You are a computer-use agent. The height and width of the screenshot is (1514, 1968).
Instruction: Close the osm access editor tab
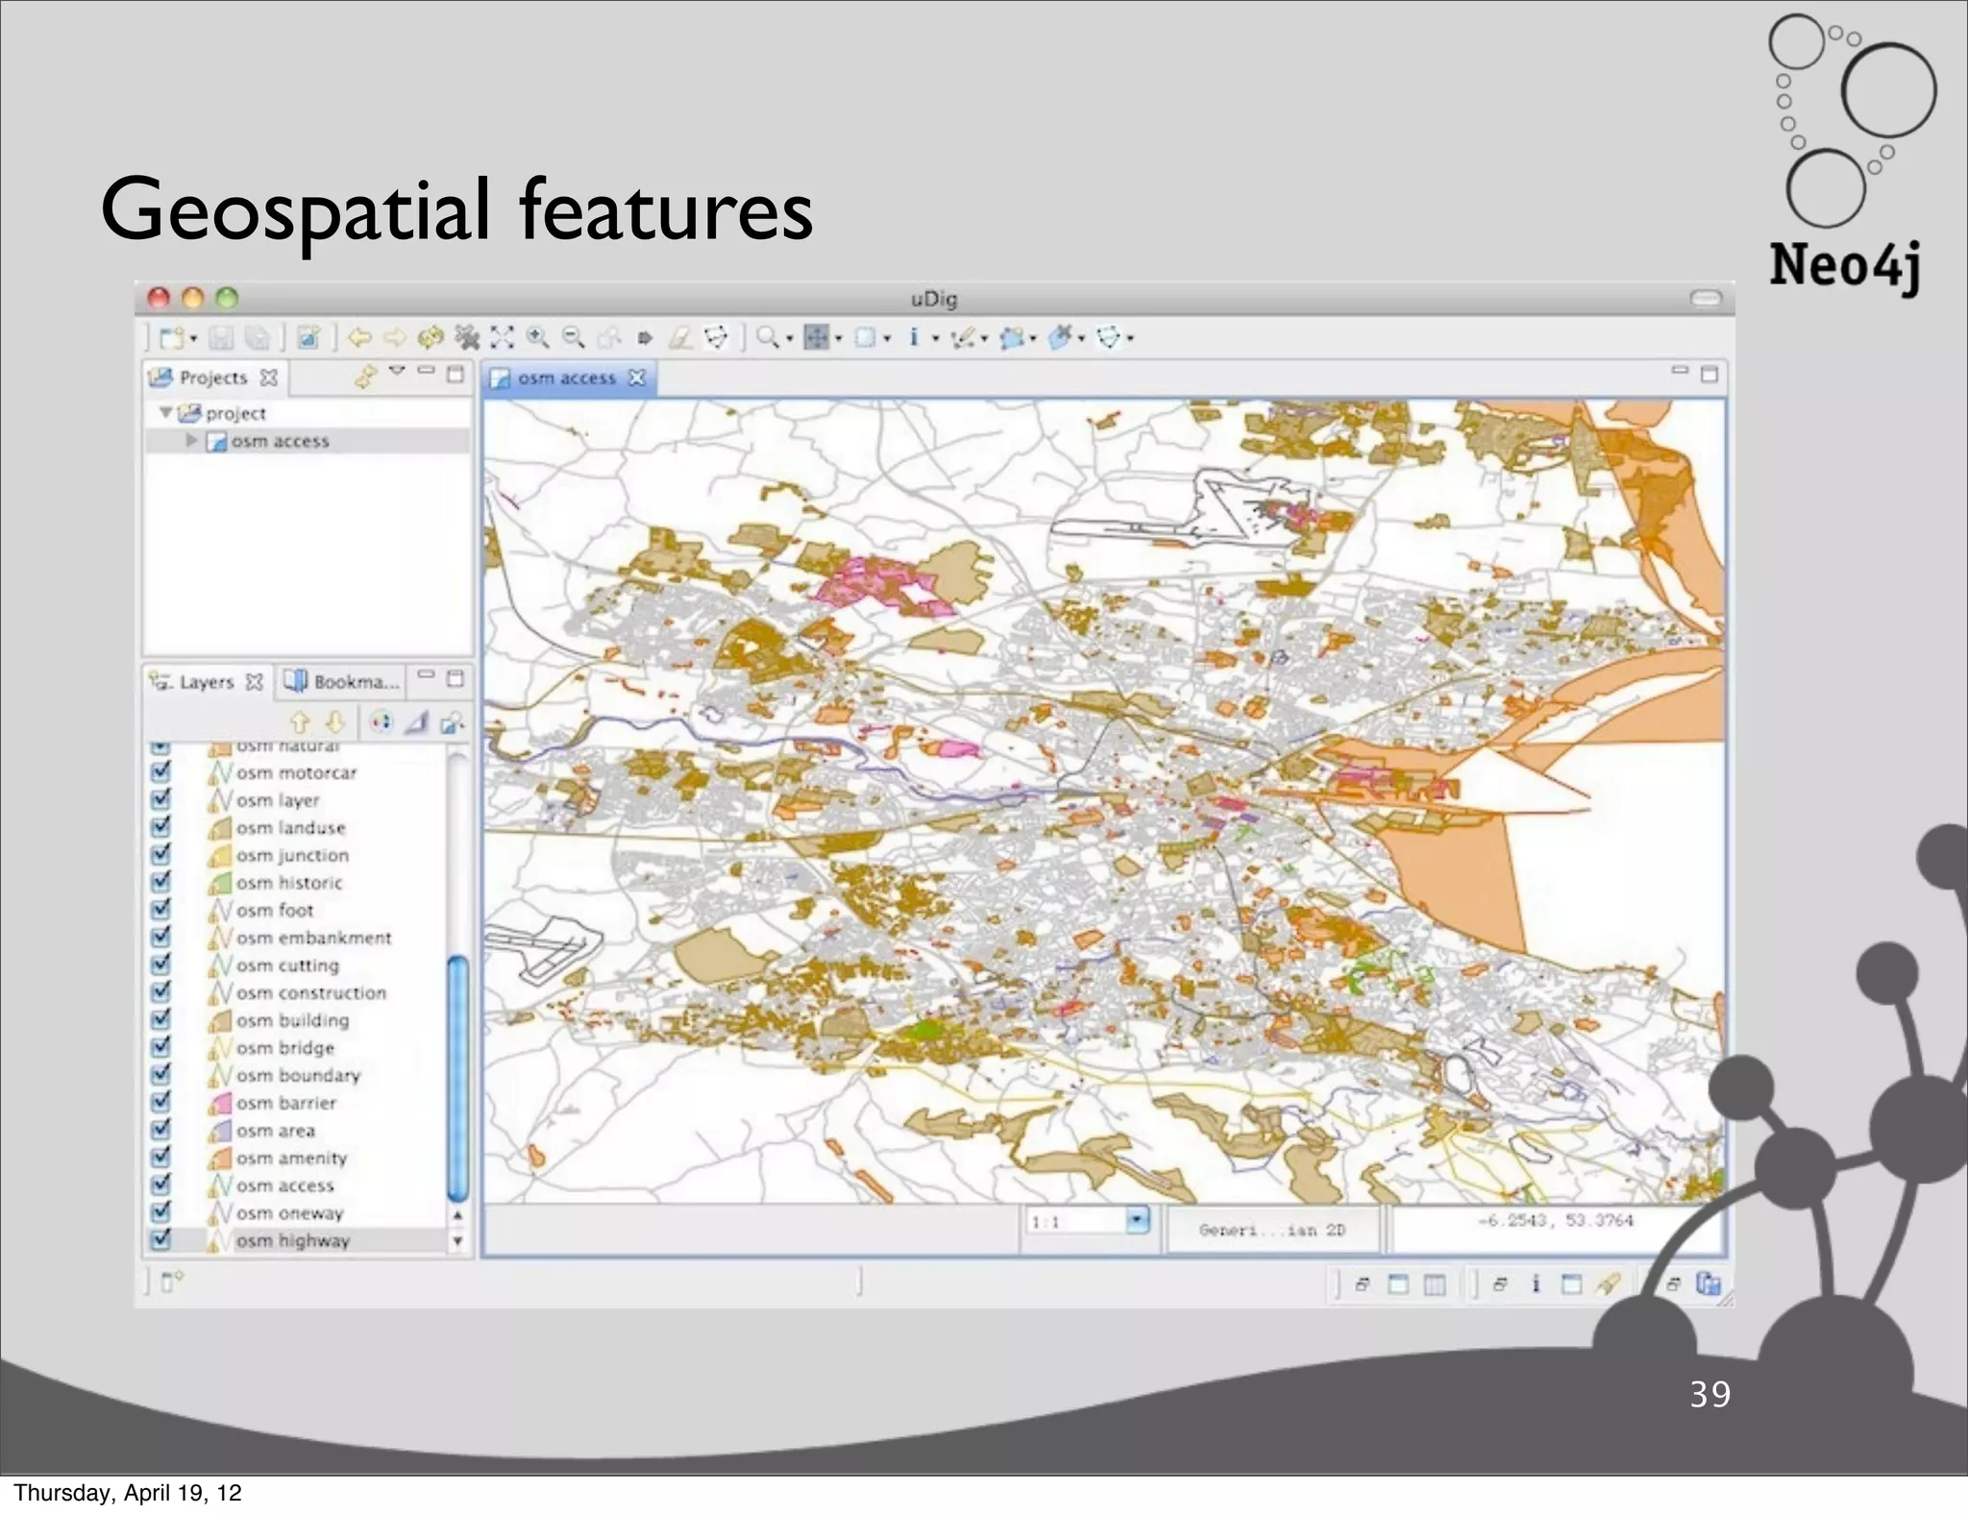(636, 378)
